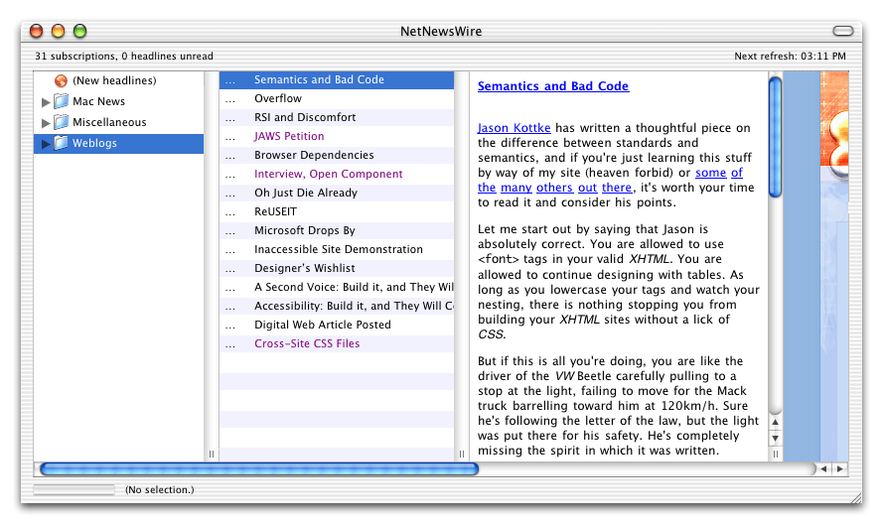Select the ReUSEIT headline
884x526 pixels.
(x=337, y=211)
